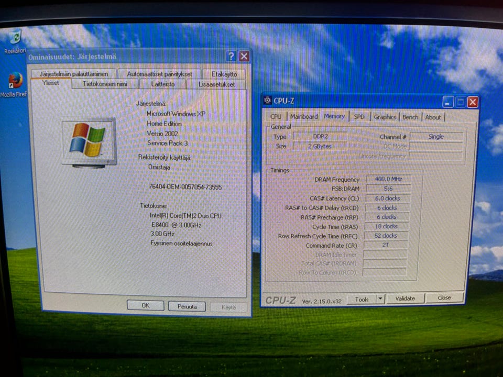Open the Roskakori recycle bin icon
The width and height of the screenshot is (503, 377).
point(14,41)
